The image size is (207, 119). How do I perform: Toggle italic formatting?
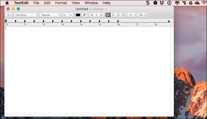click(97, 15)
